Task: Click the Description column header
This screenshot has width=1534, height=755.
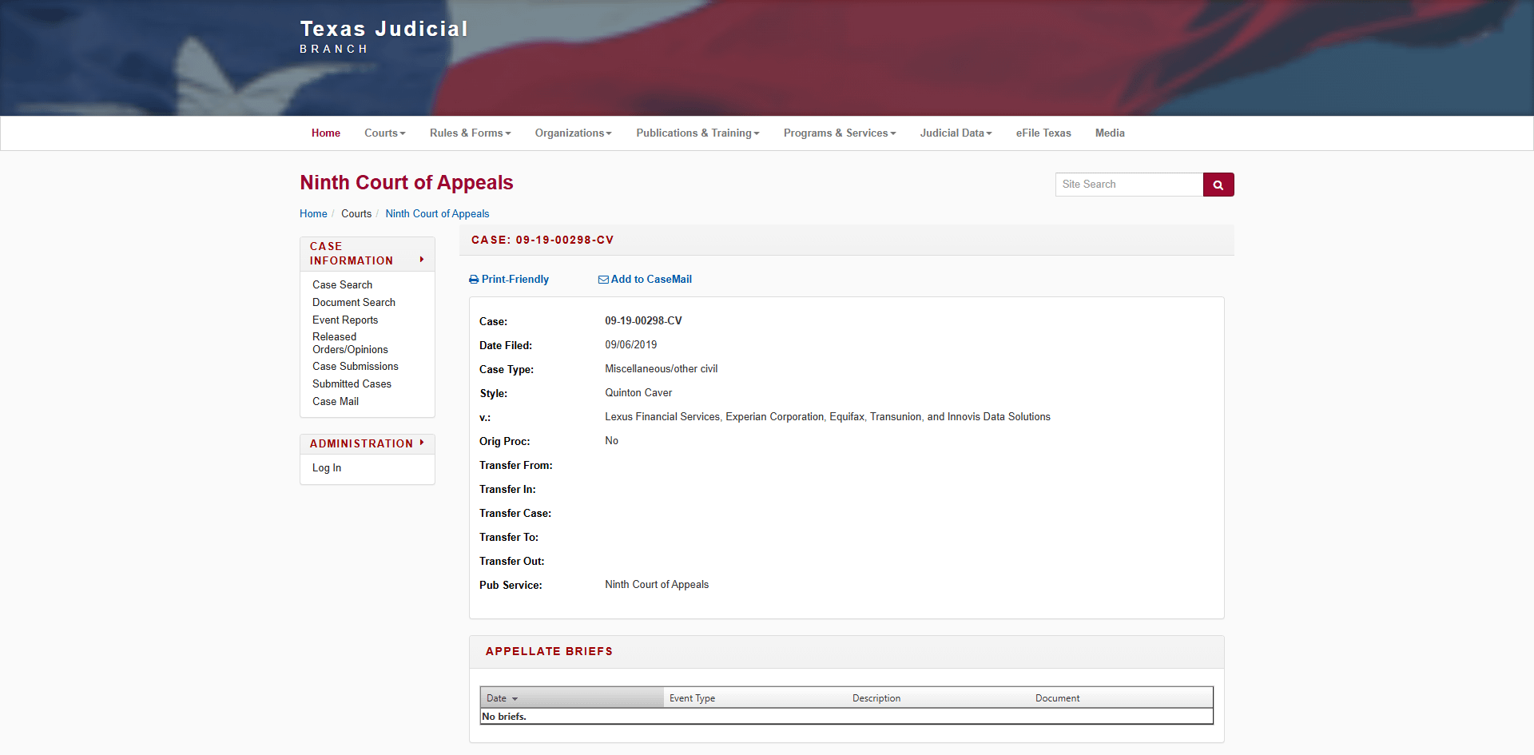Action: (x=876, y=698)
